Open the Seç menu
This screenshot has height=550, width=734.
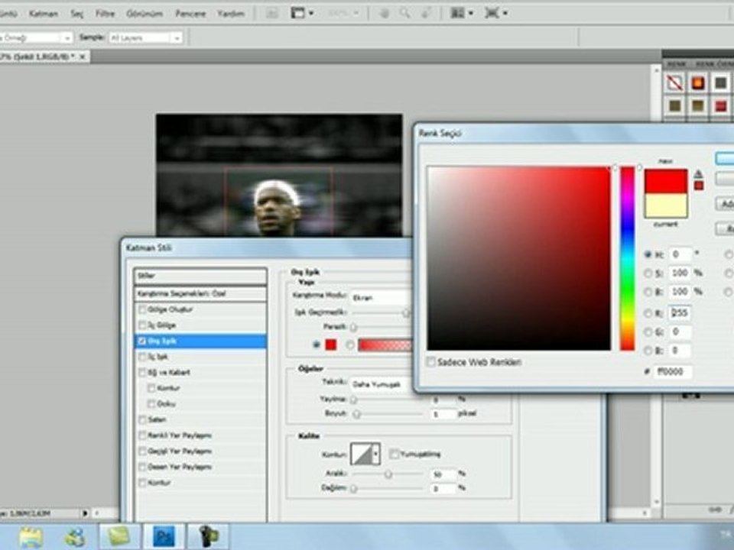(x=76, y=14)
